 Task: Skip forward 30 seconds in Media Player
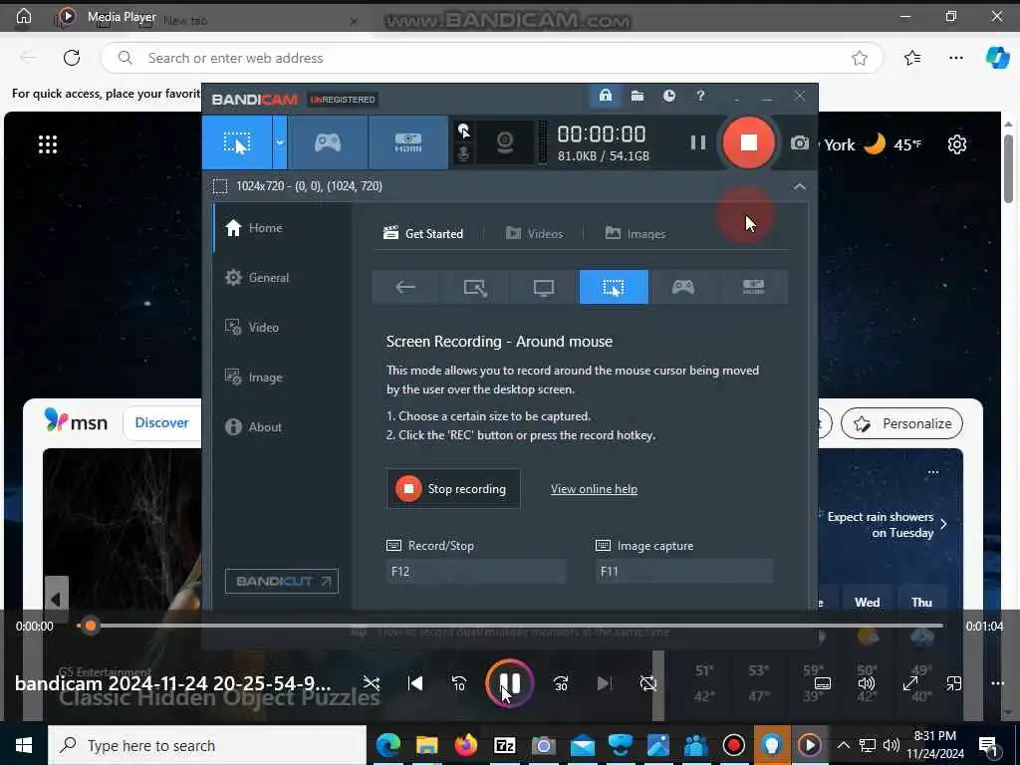tap(561, 683)
